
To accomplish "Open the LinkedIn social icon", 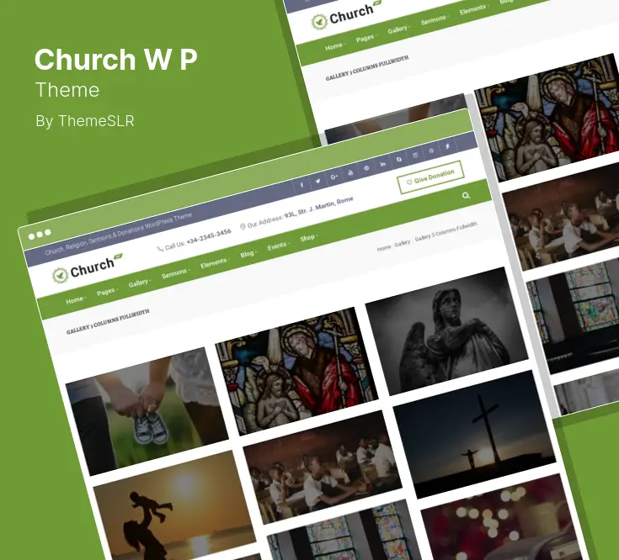I will click(382, 164).
